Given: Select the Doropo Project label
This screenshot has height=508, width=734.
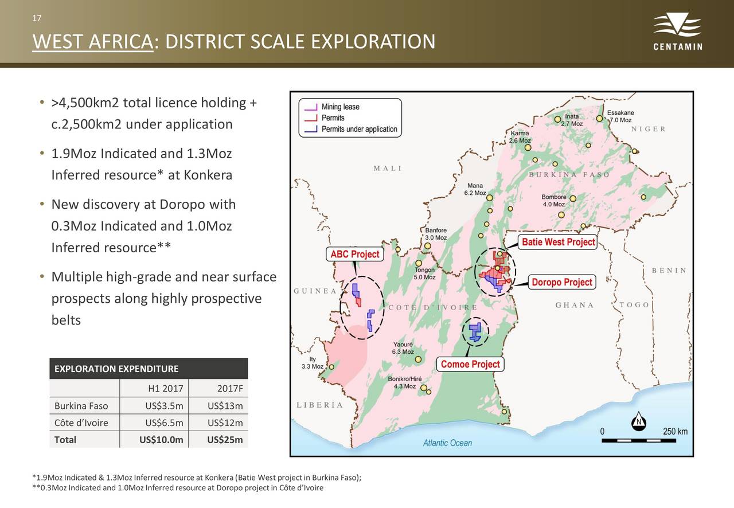Looking at the screenshot, I should (562, 282).
